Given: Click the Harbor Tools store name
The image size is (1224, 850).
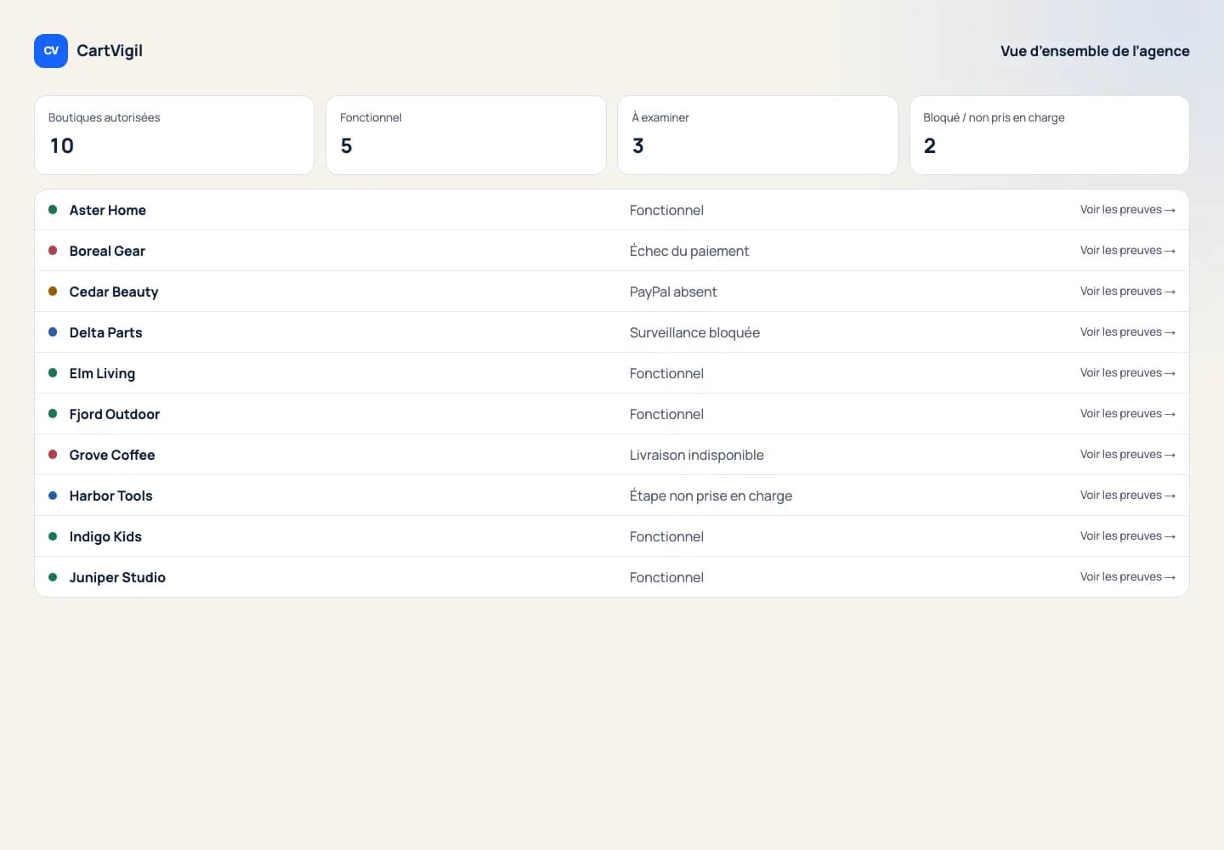Looking at the screenshot, I should 111,496.
